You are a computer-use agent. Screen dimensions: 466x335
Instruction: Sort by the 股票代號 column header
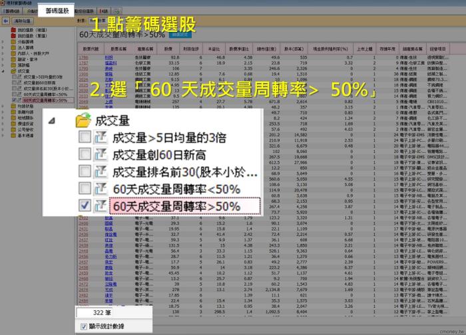[91, 49]
